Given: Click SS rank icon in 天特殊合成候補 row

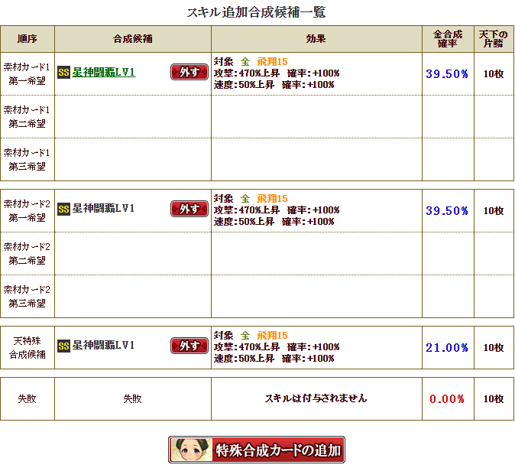Looking at the screenshot, I should coord(63,346).
